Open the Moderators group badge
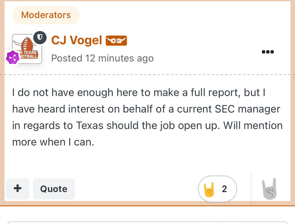 [46, 15]
